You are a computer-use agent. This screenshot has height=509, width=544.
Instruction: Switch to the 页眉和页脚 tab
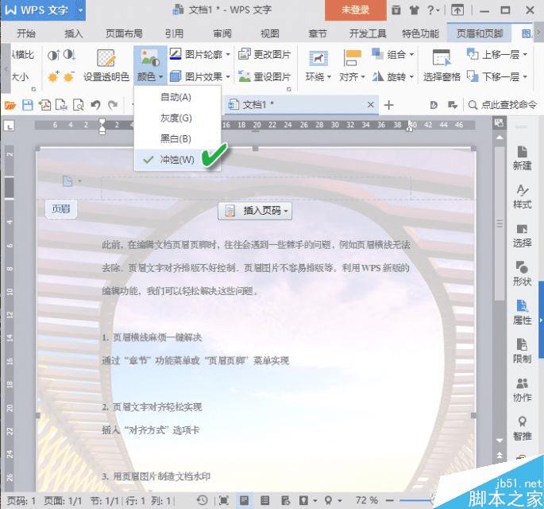click(480, 33)
